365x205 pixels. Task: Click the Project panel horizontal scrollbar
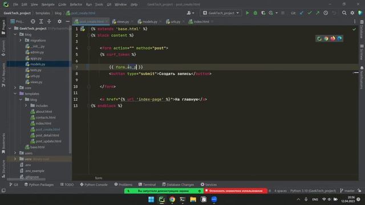(x=26, y=179)
